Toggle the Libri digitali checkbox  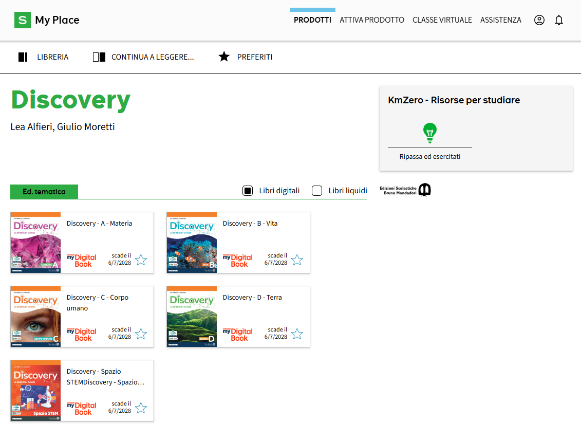point(248,191)
